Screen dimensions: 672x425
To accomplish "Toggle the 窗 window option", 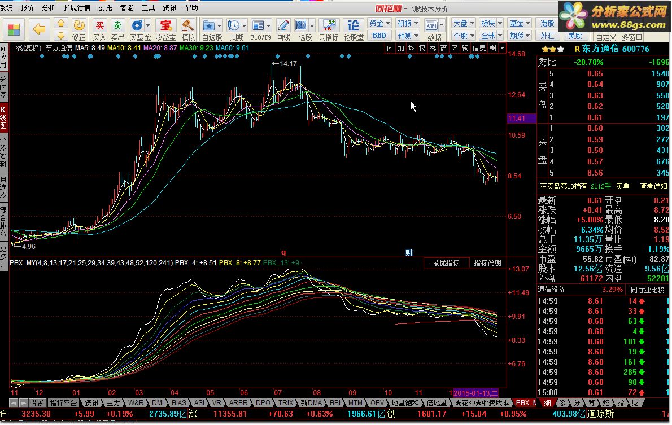I will point(443,48).
